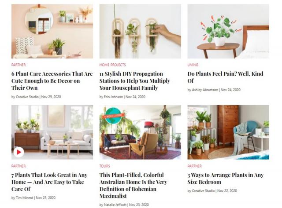Open the propagation stations article image
The image size is (282, 208).
[140, 31]
